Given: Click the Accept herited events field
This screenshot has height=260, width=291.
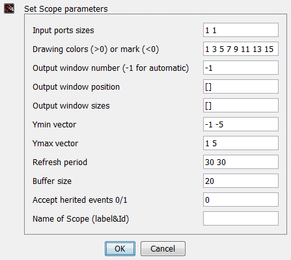Looking at the screenshot, I should [241, 200].
